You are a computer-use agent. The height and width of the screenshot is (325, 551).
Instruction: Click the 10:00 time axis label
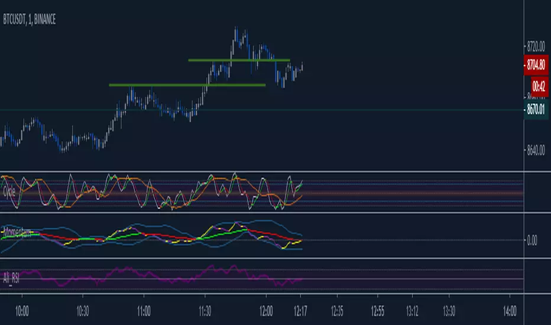coord(22,311)
